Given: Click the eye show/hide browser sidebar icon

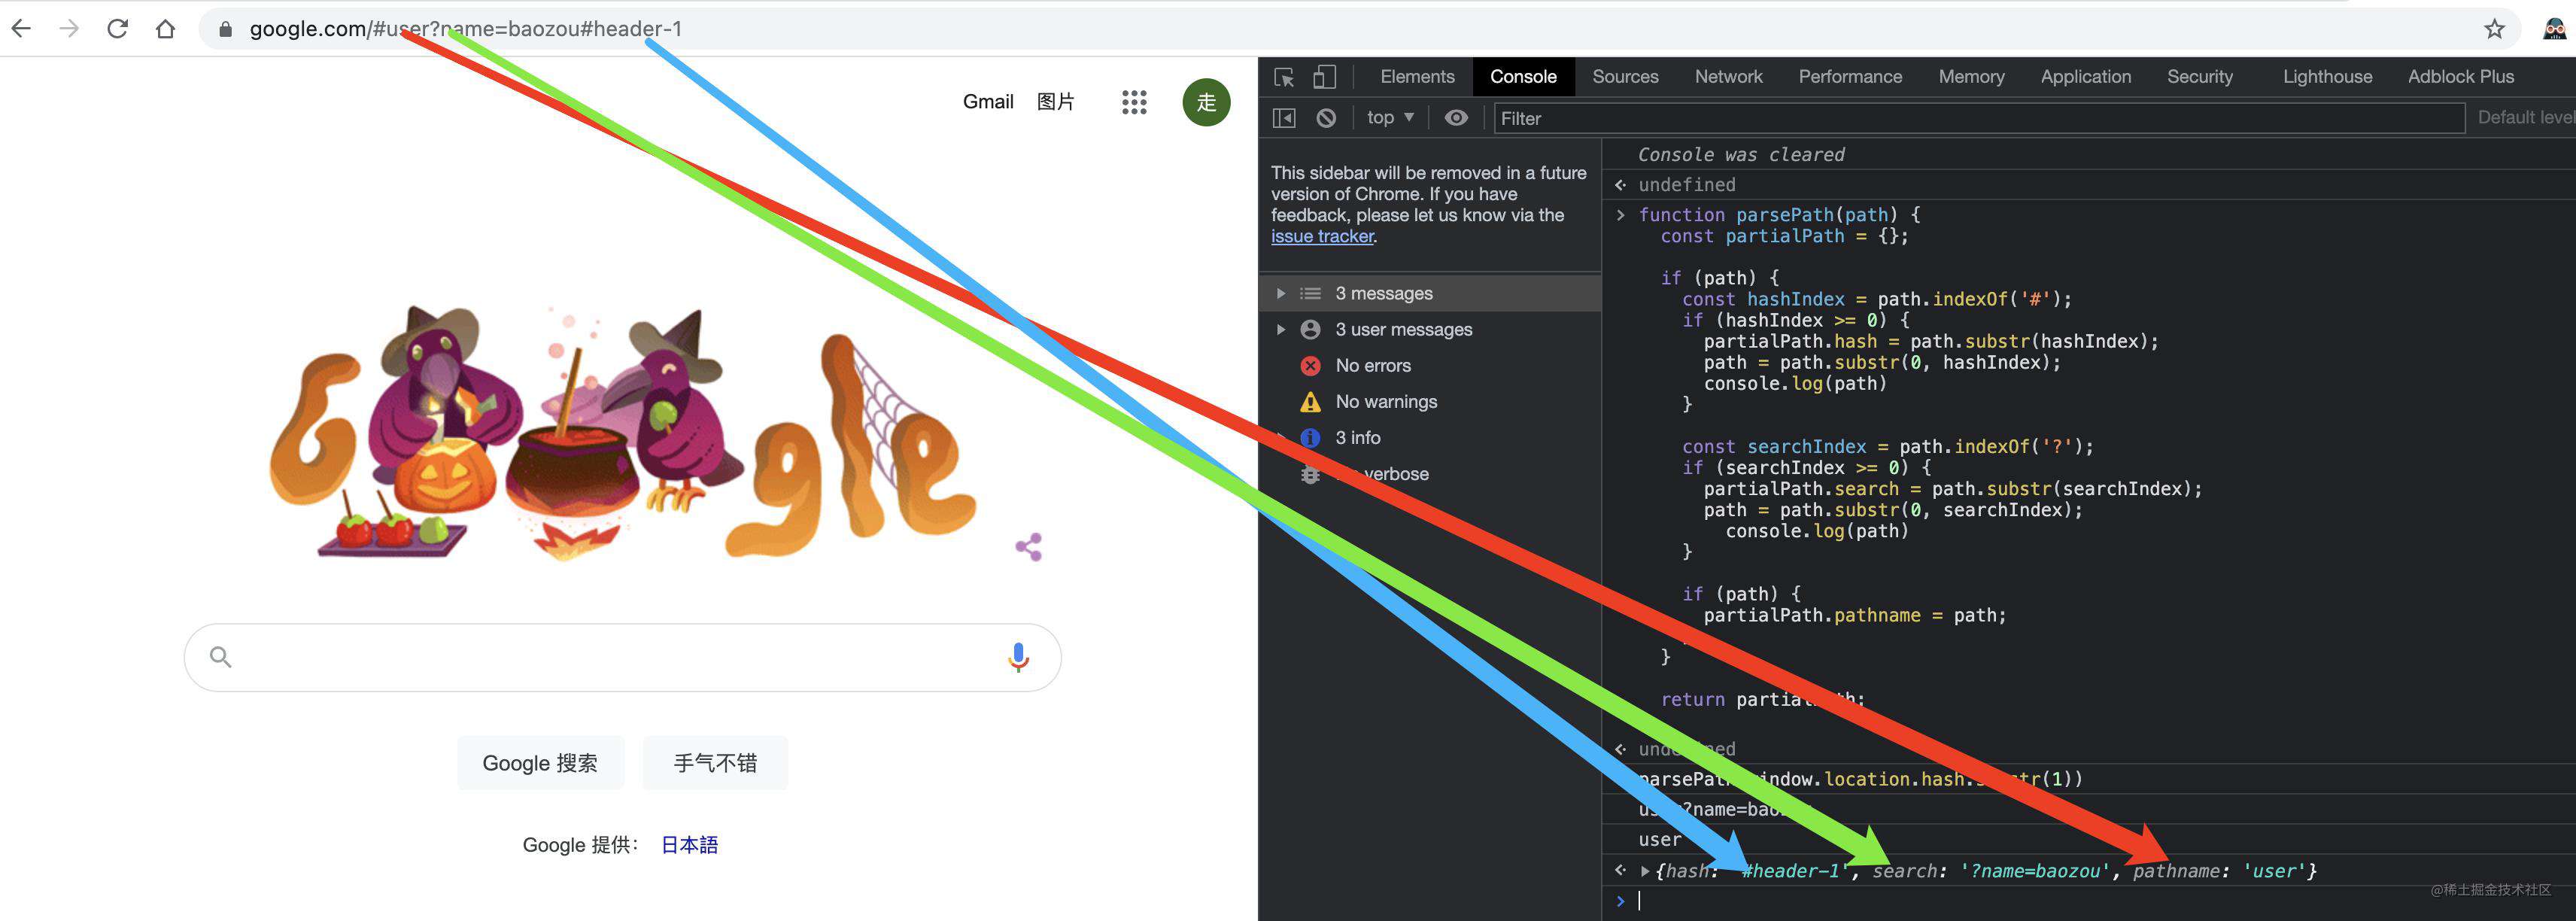Looking at the screenshot, I should coord(1456,118).
